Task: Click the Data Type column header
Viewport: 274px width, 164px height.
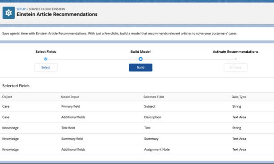Action: click(239, 97)
